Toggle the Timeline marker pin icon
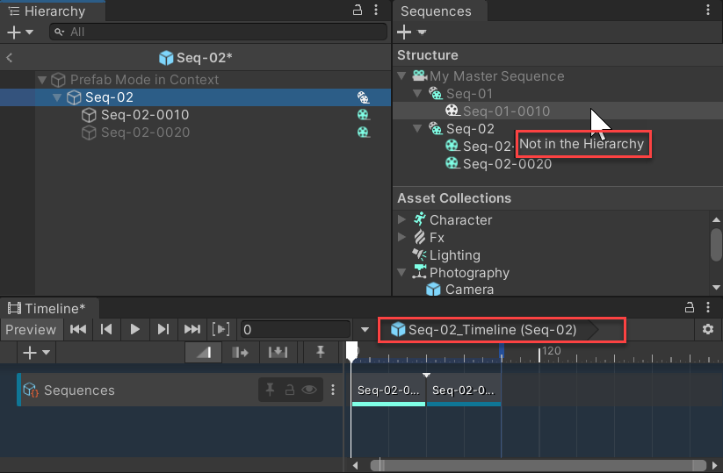This screenshot has height=473, width=723. click(x=321, y=352)
